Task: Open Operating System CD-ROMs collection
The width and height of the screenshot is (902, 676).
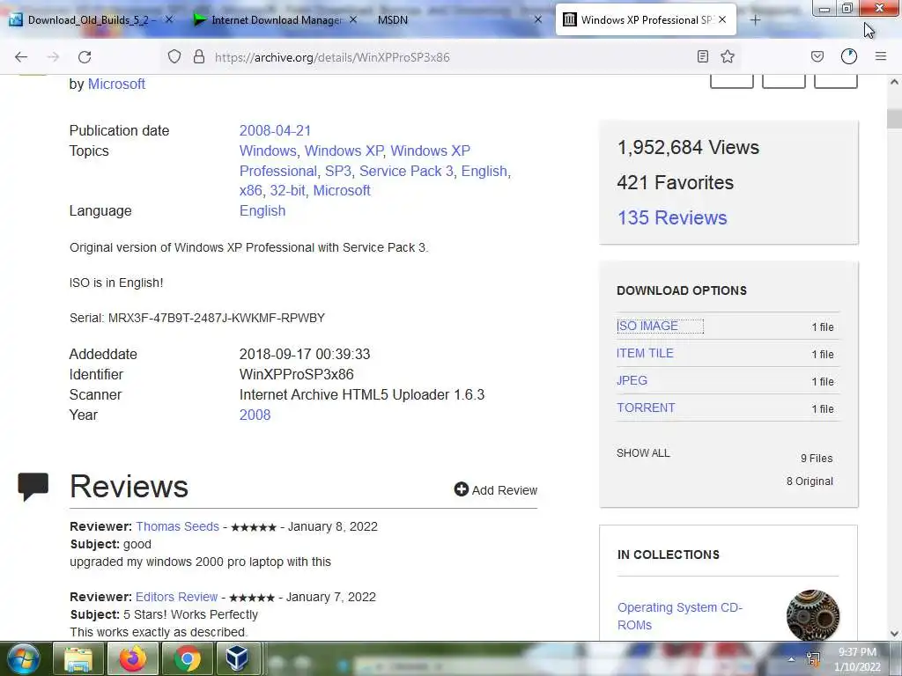Action: (x=680, y=616)
